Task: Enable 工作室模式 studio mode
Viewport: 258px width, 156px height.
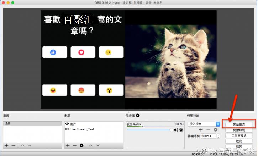Action: click(x=239, y=135)
